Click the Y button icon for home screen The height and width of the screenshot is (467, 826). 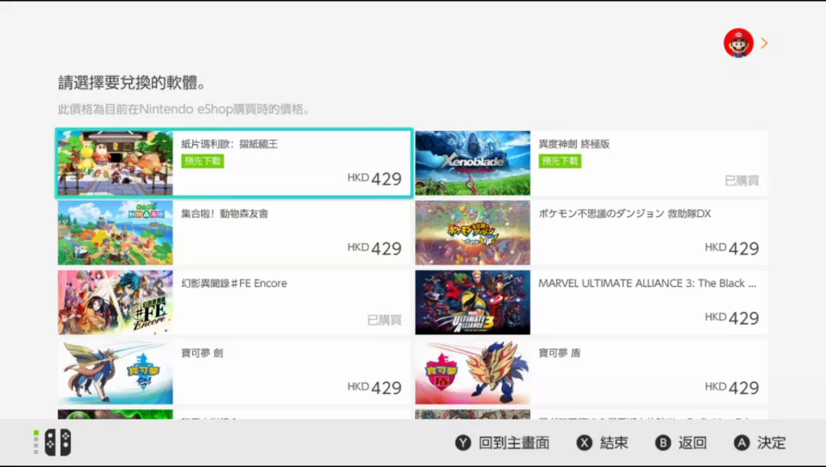(x=463, y=443)
